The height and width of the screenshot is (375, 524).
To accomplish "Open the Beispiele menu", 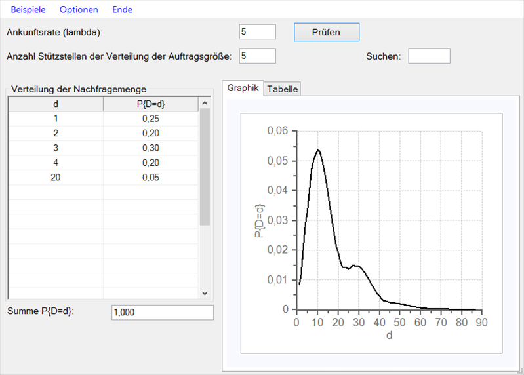I will pos(28,10).
